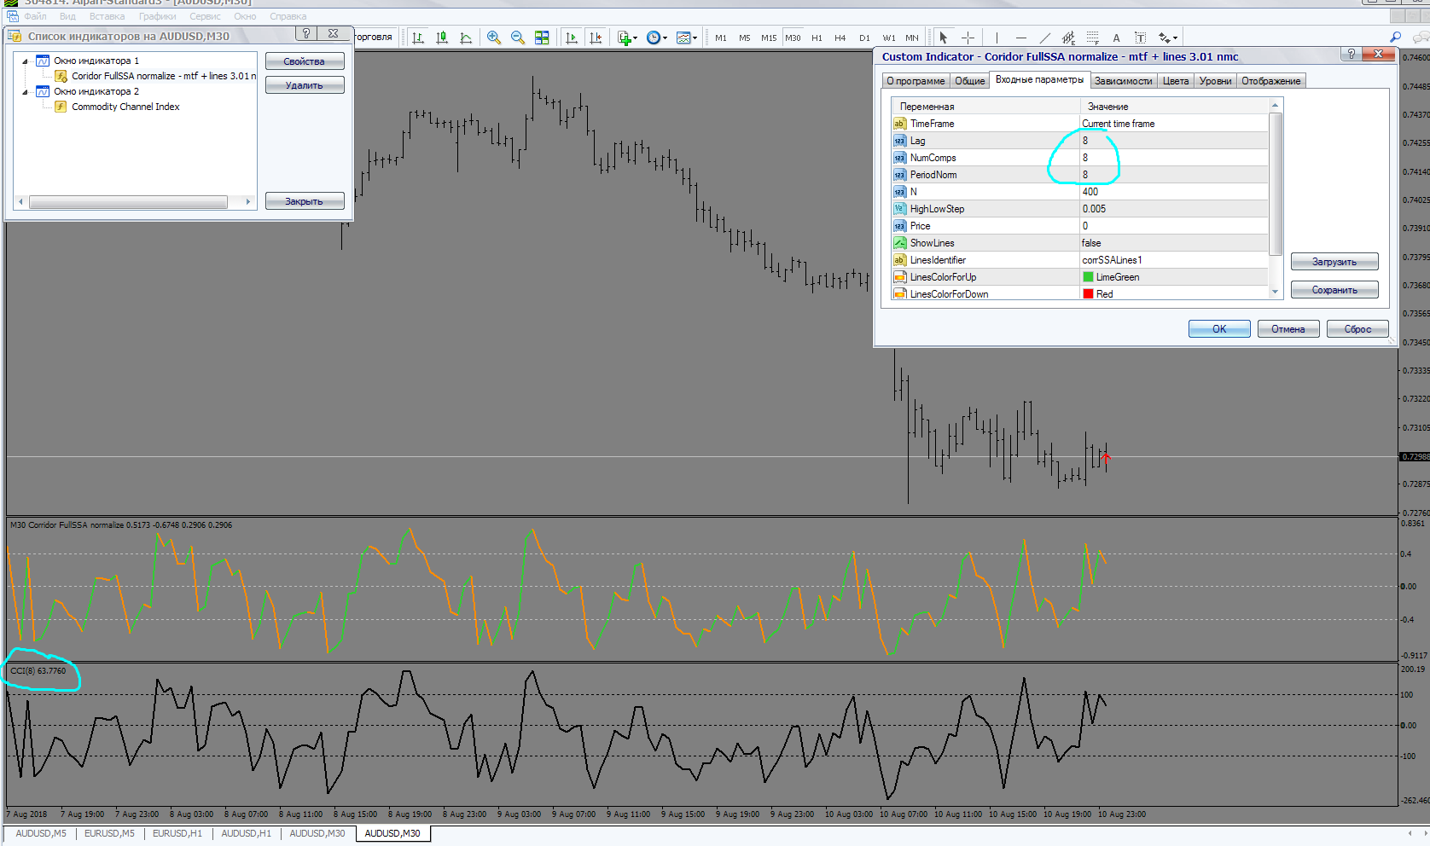Tile chart windows icon

tap(542, 38)
